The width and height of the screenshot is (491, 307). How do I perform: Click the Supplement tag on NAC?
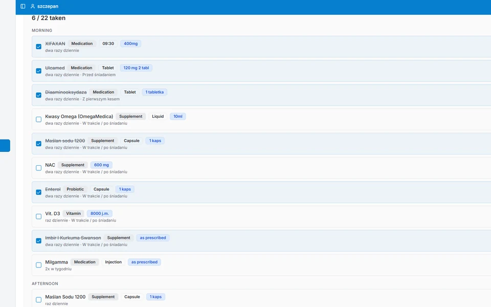pos(73,165)
